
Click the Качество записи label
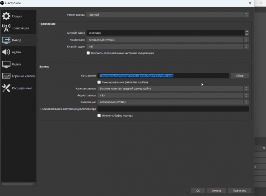86,88
